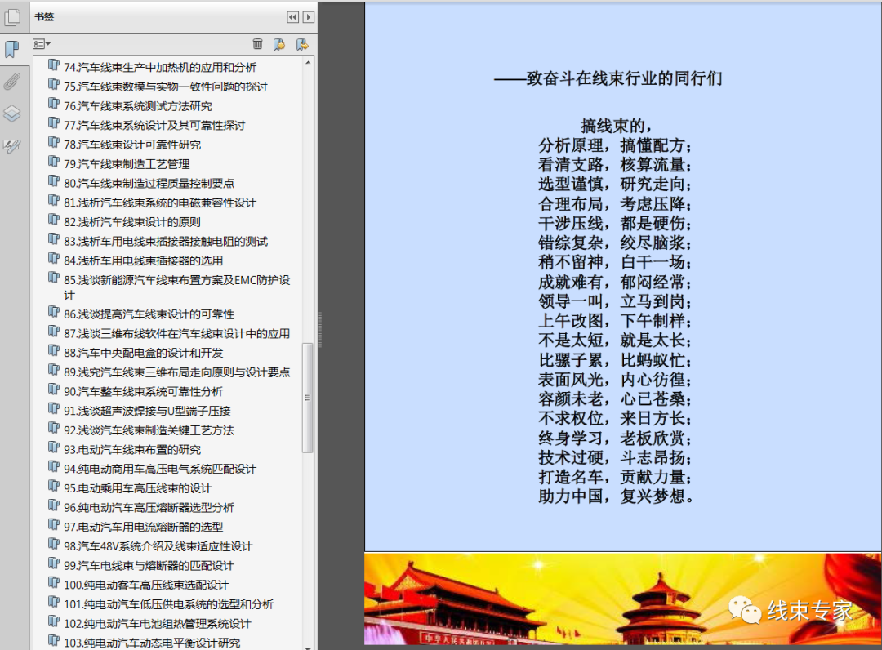Toggle the Layers panel

tap(11, 114)
